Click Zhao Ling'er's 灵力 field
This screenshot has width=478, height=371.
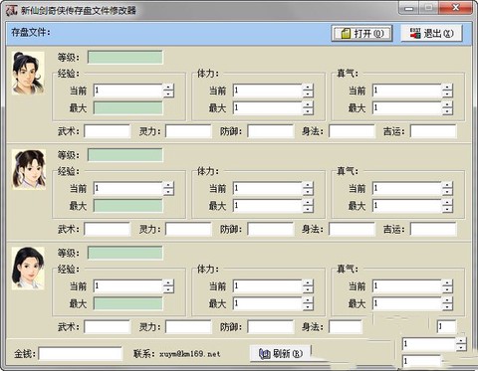(x=188, y=229)
